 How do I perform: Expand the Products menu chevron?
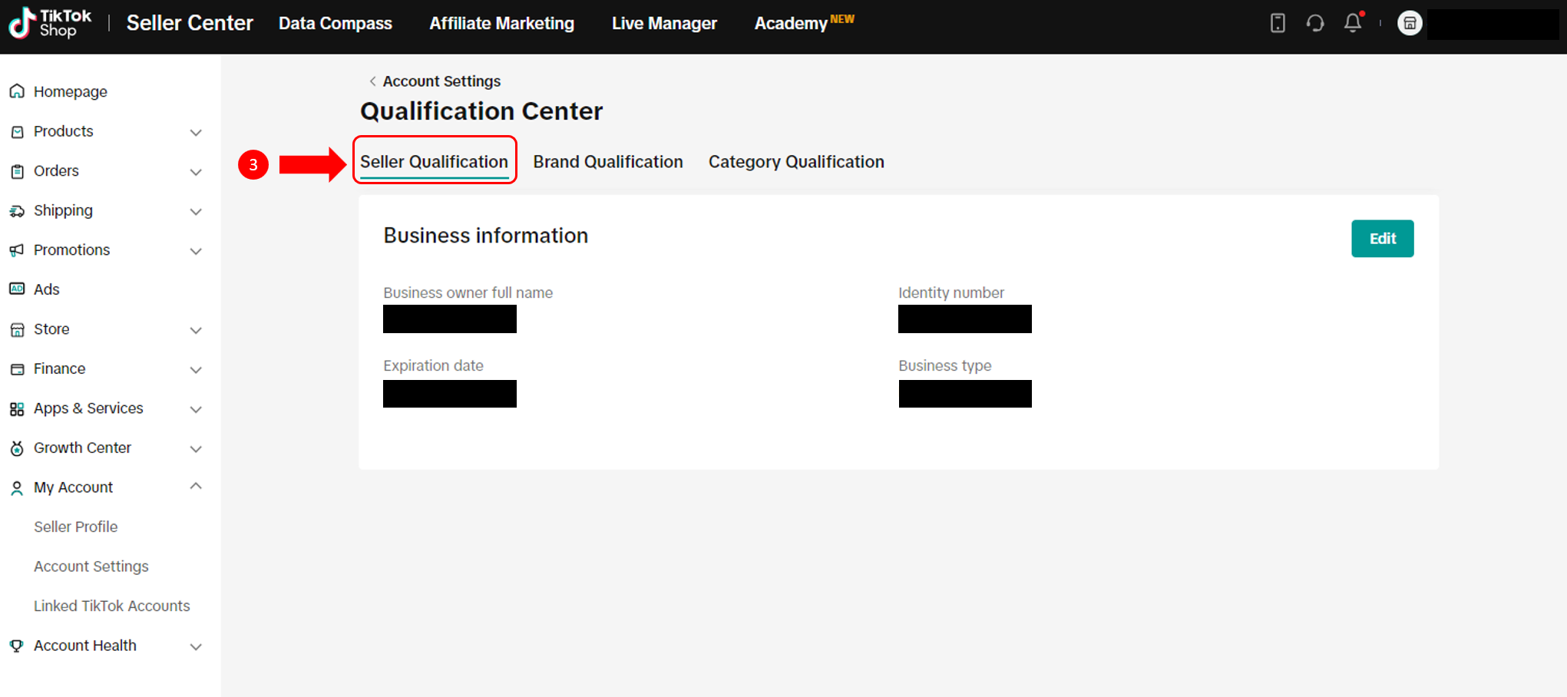[x=196, y=132]
